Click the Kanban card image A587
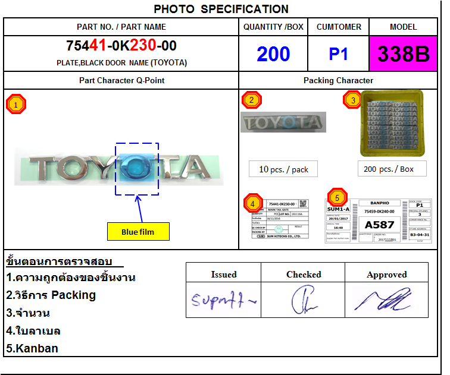Image resolution: width=450 pixels, height=375 pixels. (378, 221)
